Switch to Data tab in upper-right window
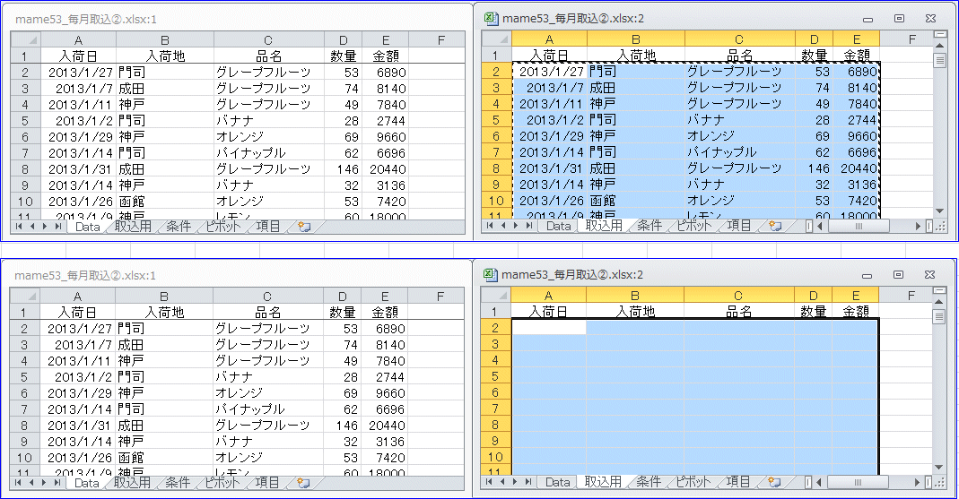This screenshot has width=959, height=499. [x=558, y=226]
